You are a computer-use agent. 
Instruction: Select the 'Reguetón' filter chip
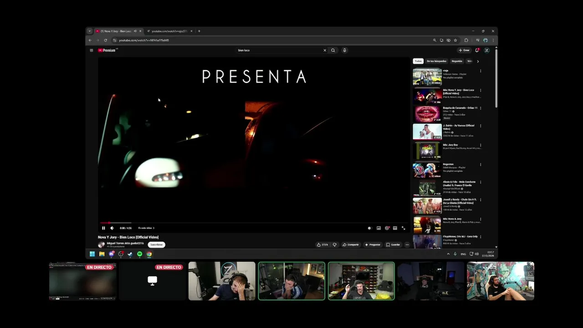coord(457,61)
